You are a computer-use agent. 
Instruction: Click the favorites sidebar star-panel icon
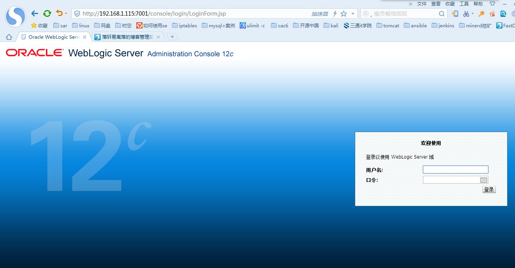pyautogui.click(x=455, y=14)
